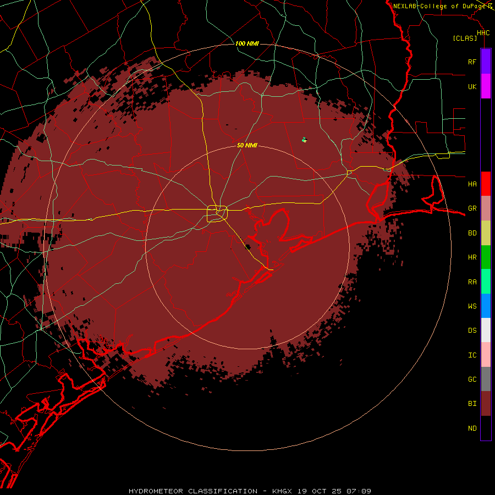Click the HA legend label
The height and width of the screenshot is (495, 495).
pyautogui.click(x=472, y=184)
